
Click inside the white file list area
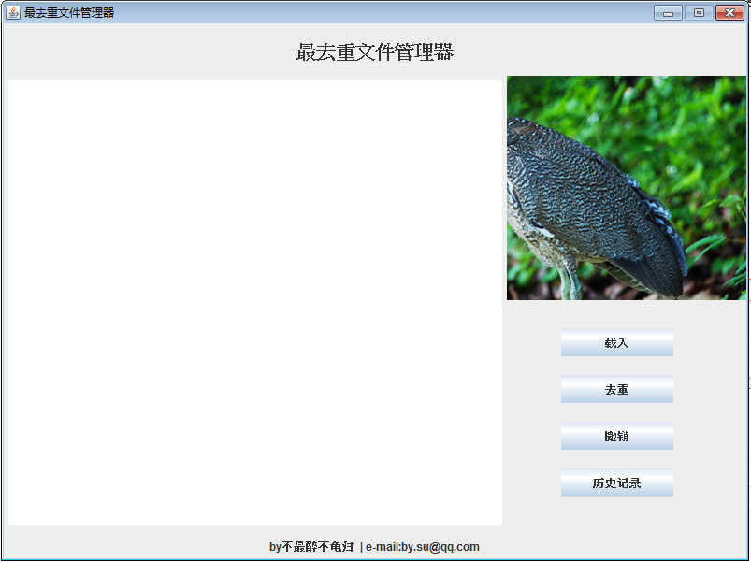coord(255,303)
